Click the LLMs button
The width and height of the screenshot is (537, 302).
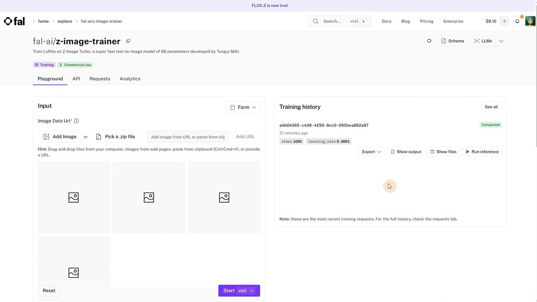pyautogui.click(x=483, y=41)
